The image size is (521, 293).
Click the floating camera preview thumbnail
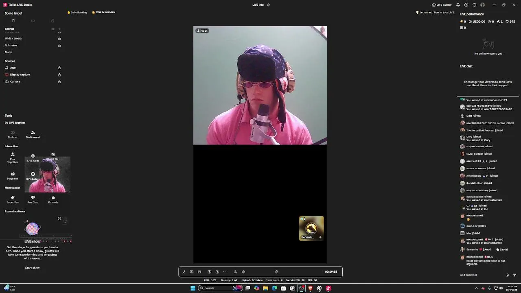point(48,174)
